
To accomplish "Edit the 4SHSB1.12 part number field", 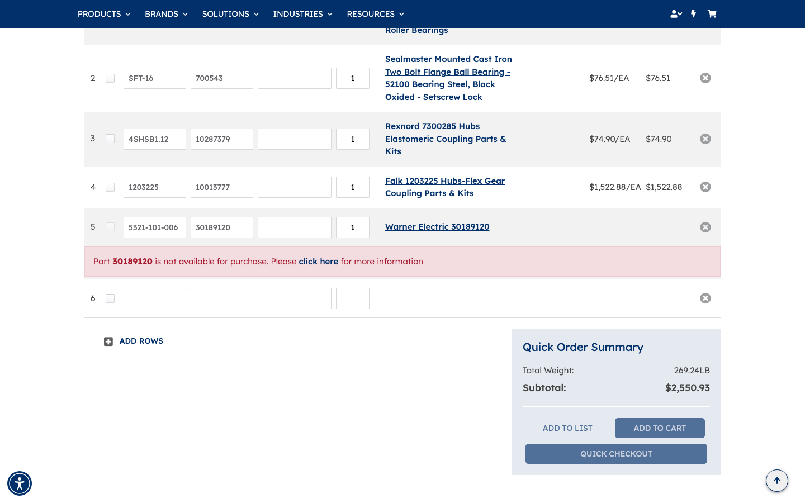I will (x=155, y=139).
